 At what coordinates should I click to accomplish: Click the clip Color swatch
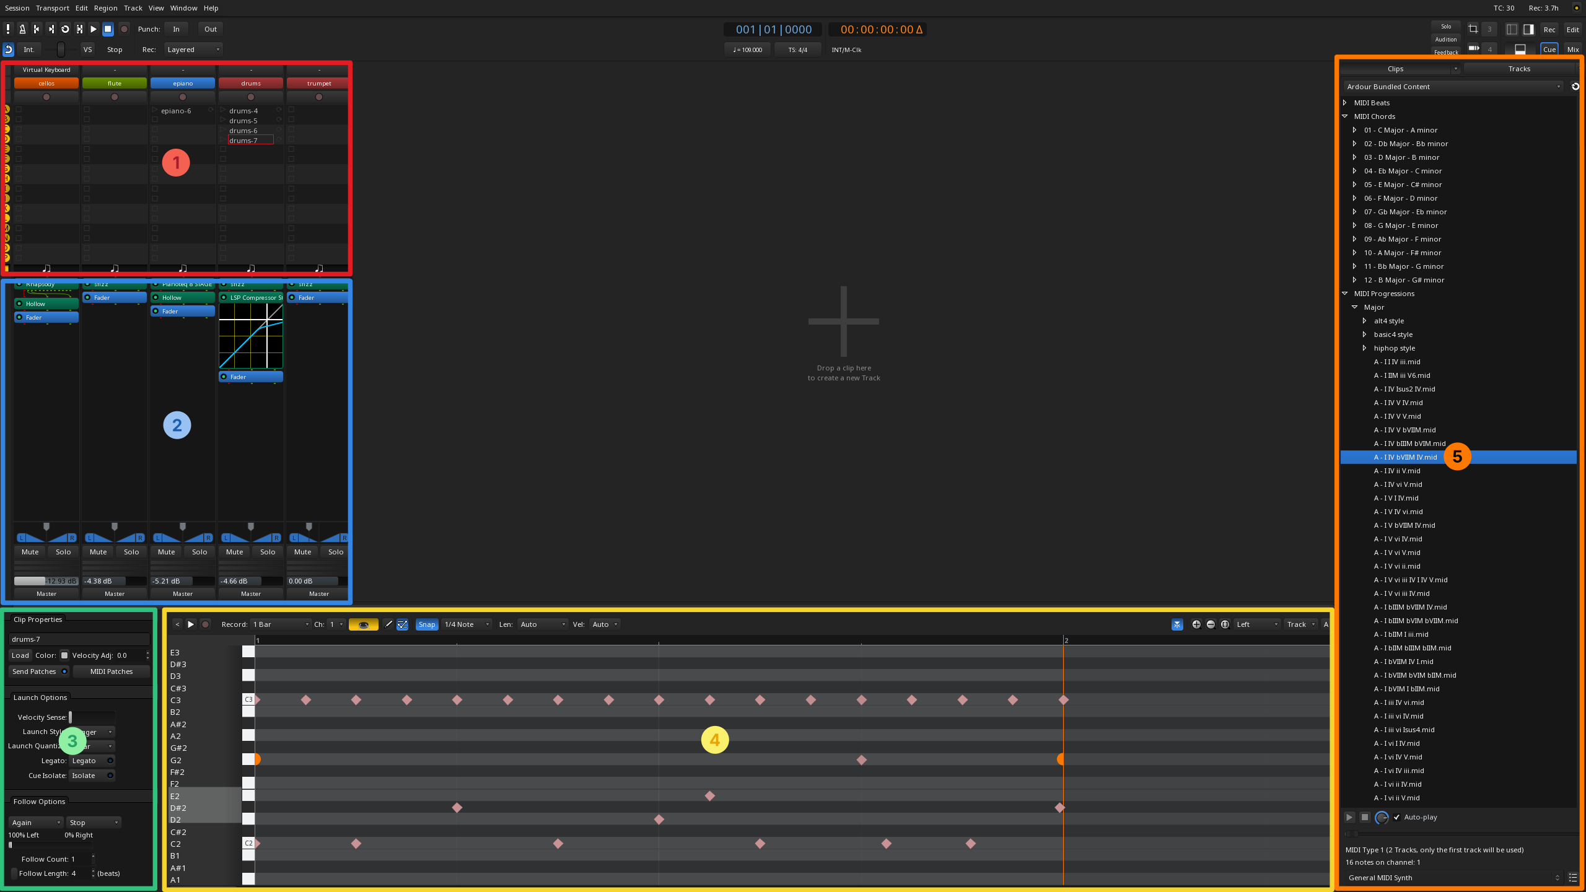[64, 655]
